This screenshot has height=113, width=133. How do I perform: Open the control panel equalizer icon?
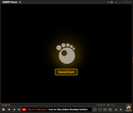pos(100,110)
